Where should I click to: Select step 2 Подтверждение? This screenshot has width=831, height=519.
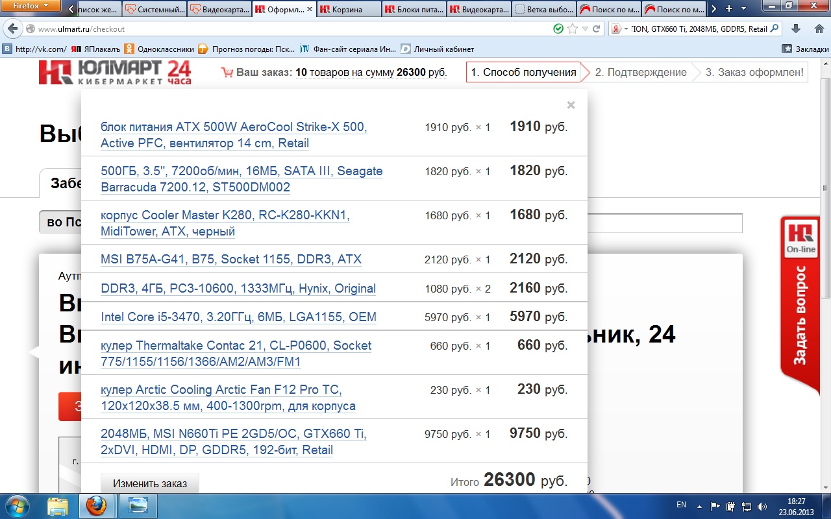pos(640,73)
